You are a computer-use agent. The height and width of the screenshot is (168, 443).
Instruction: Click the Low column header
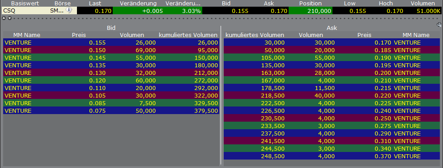tap(349, 4)
